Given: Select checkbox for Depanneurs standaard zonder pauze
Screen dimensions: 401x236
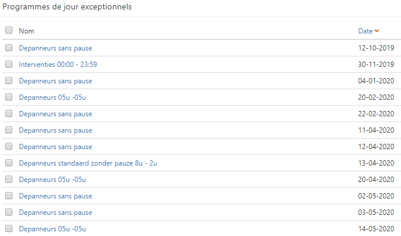Looking at the screenshot, I should click(x=9, y=163).
